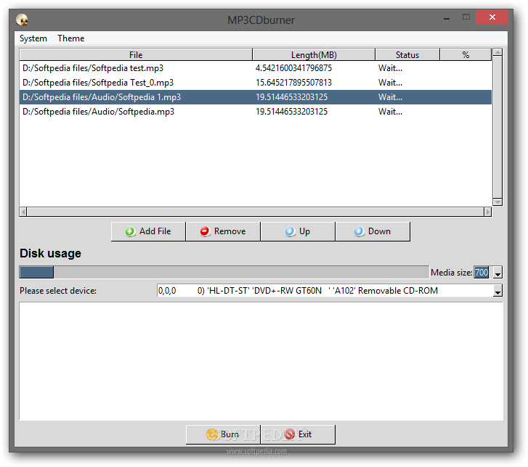
Task: Click the orange disc icon on Burn
Action: 212,434
